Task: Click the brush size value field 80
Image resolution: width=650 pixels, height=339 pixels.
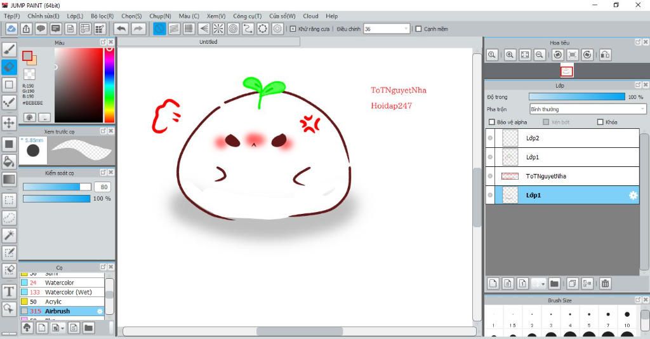Action: [x=102, y=187]
